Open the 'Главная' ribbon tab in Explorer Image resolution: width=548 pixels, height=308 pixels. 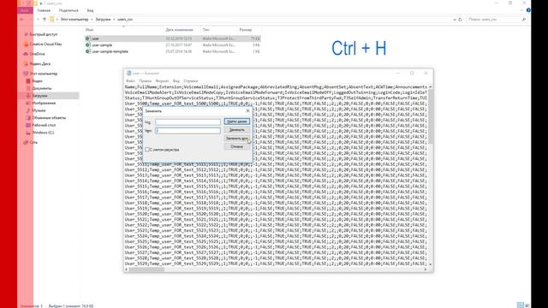[44, 10]
